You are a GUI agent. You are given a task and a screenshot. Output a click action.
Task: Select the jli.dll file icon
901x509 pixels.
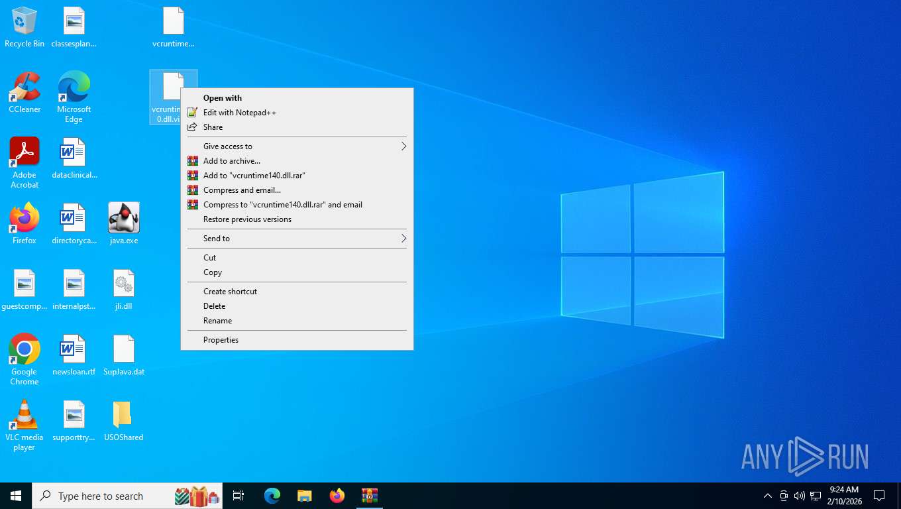coord(124,290)
